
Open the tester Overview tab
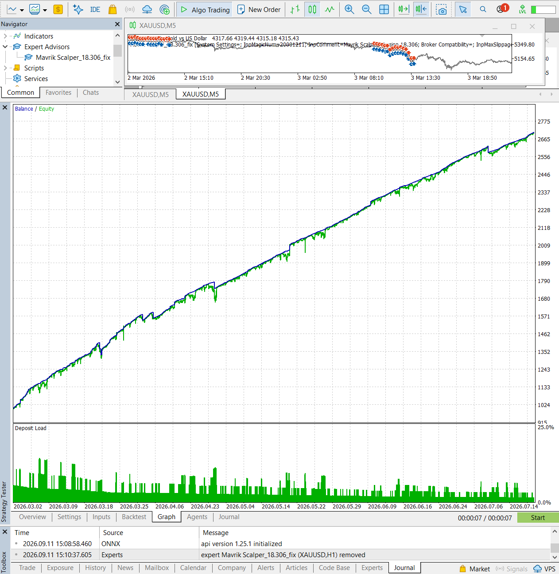tap(32, 517)
